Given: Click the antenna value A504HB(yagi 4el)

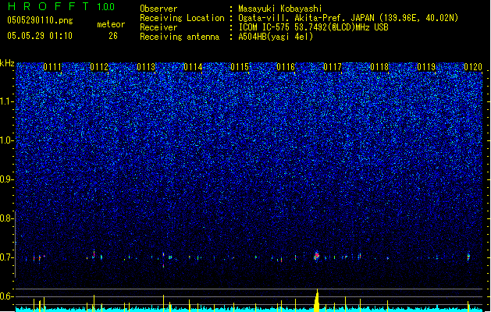Looking at the screenshot, I should (276, 37).
